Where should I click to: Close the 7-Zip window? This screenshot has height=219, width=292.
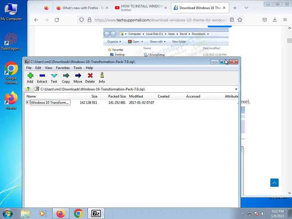[x=234, y=62]
